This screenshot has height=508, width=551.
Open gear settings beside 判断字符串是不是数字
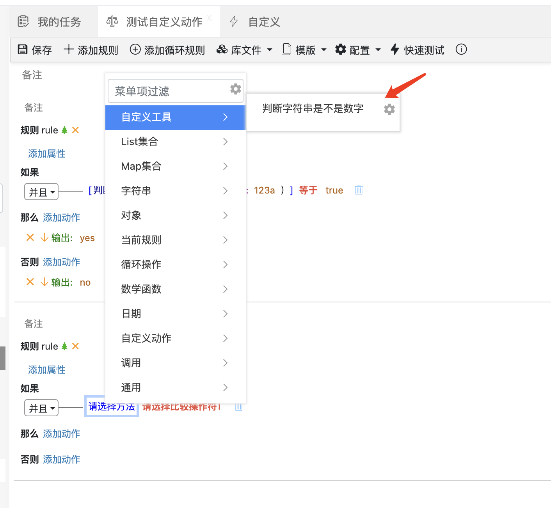(x=389, y=109)
